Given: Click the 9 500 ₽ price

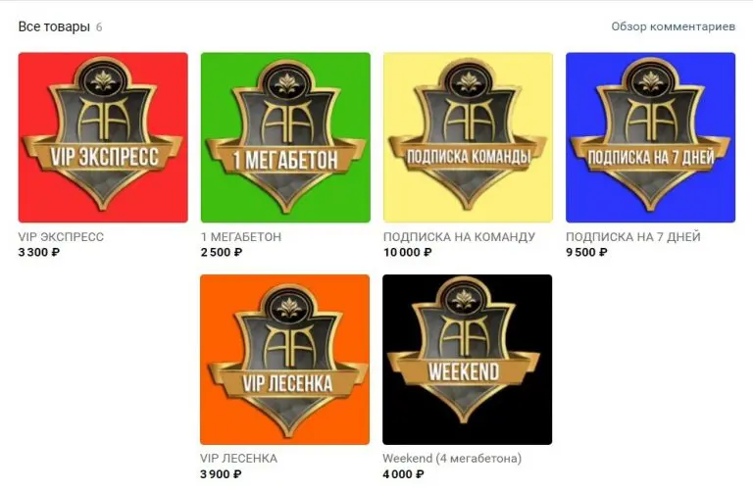Looking at the screenshot, I should [x=586, y=252].
